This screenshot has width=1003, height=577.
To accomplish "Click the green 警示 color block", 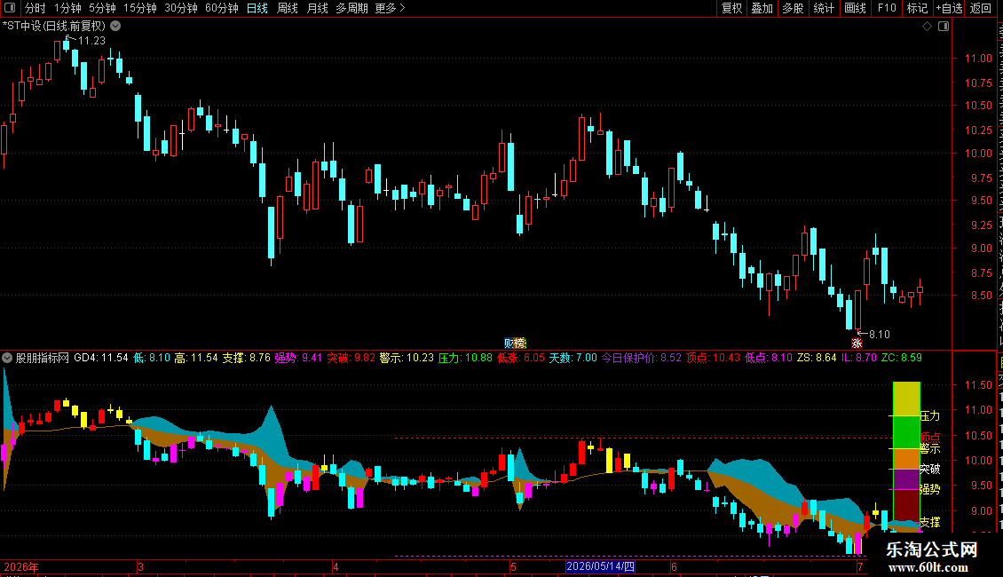I will 906,432.
